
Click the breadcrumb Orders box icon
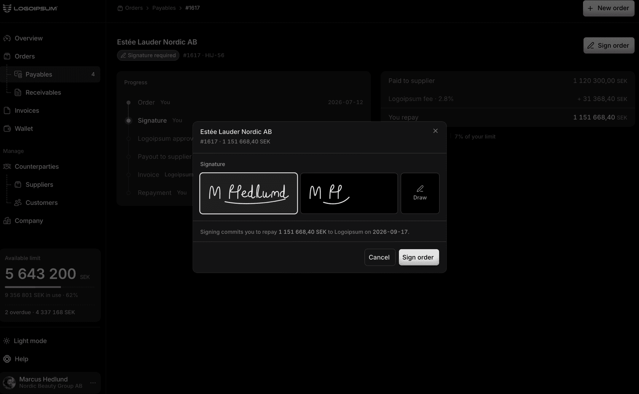pos(120,8)
